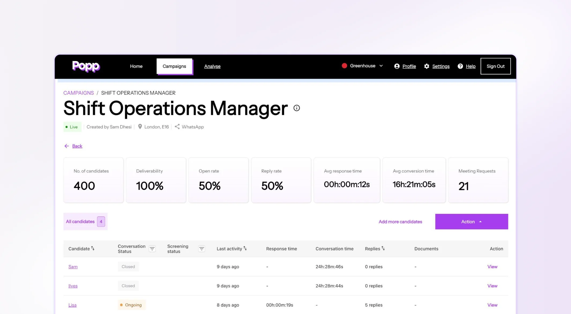Click View for candidate Sam
Image resolution: width=571 pixels, height=314 pixels.
click(x=492, y=267)
